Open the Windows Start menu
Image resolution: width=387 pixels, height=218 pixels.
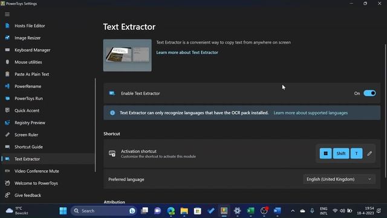[x=63, y=211]
